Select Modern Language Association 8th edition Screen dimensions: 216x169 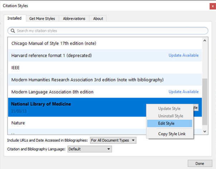105,92
